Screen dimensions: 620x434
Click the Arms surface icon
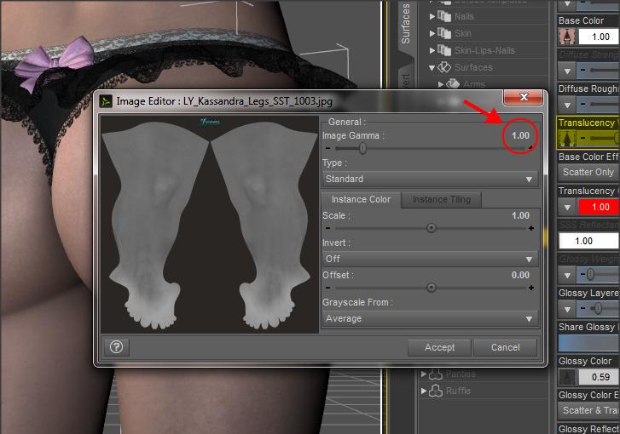pos(453,84)
